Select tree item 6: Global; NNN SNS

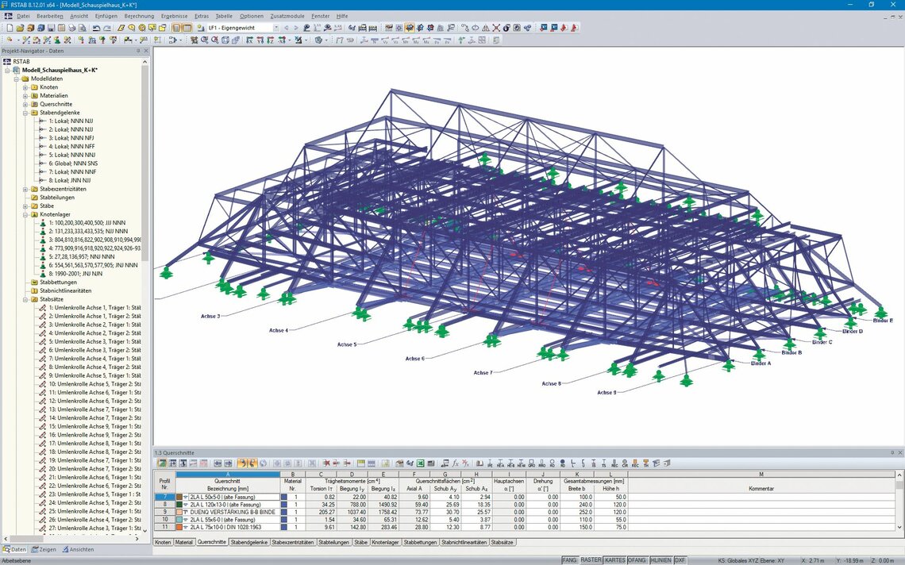(73, 164)
